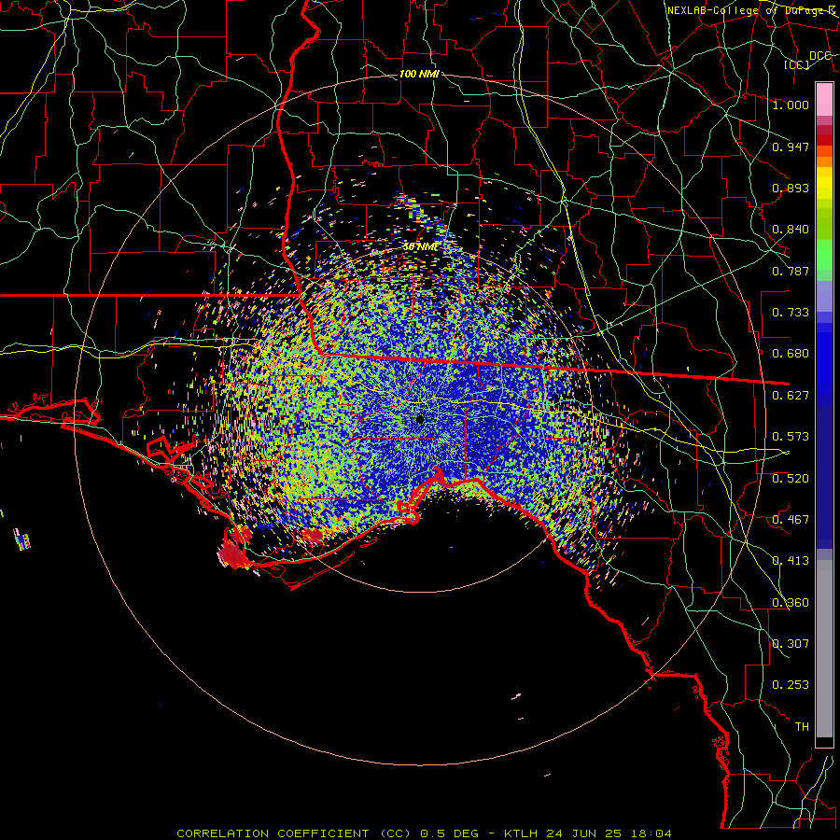Pick the periwinkle swatch on the color bar
This screenshot has height=840, width=840.
[824, 296]
